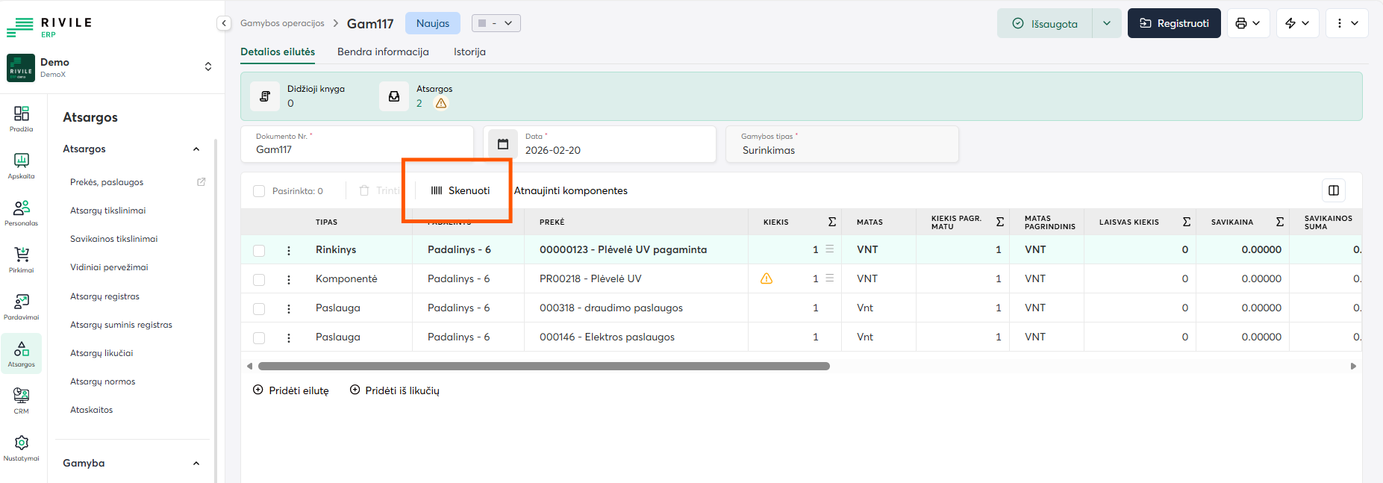Open the Pirkimai shopping cart module

tap(22, 259)
